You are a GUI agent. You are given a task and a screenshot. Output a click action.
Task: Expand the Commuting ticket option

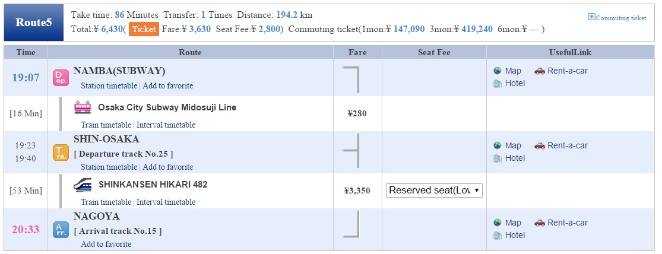(617, 17)
